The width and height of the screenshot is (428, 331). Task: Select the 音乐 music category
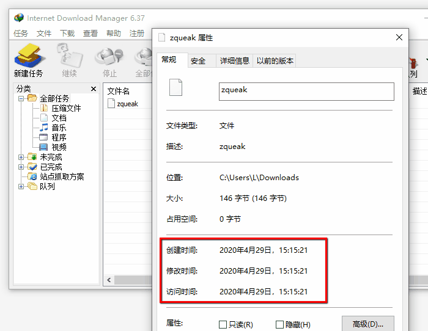(x=59, y=128)
